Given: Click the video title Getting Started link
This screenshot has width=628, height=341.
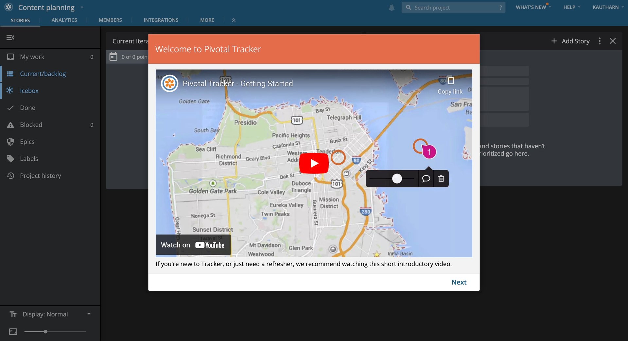Looking at the screenshot, I should [x=238, y=83].
